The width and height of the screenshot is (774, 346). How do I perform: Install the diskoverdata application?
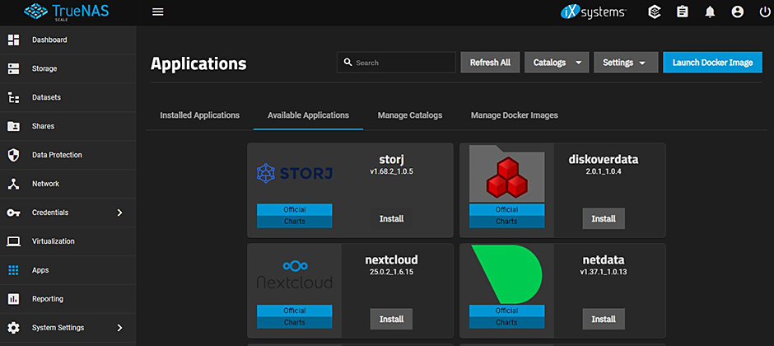604,218
